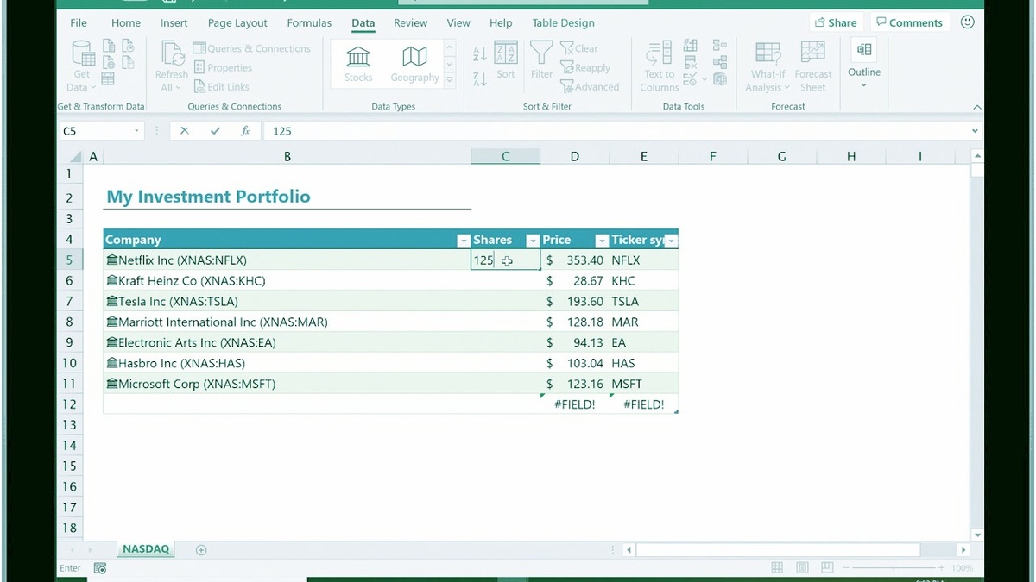Open the What-If Analysis dropdown
This screenshot has width=1036, height=582.
tap(768, 66)
